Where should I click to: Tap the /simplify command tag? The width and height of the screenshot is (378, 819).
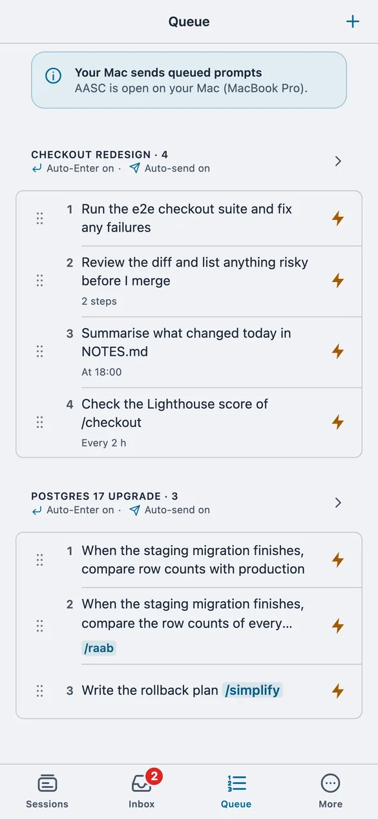click(x=252, y=690)
